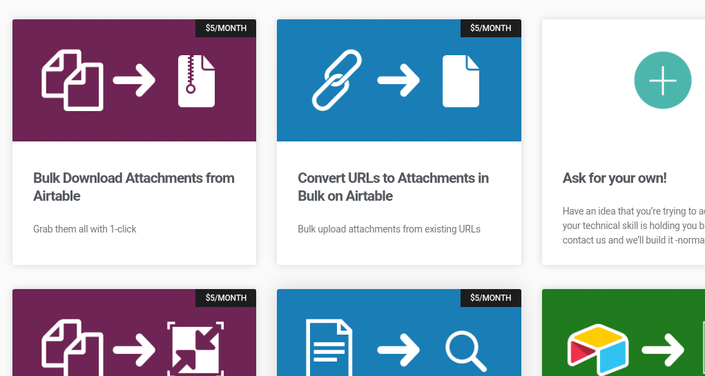
Task: Click the arrow icon between link and file
Action: 398,81
